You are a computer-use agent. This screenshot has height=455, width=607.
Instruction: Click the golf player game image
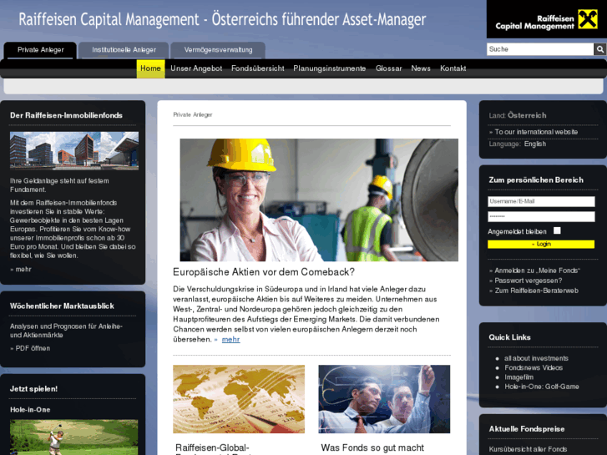point(74,437)
